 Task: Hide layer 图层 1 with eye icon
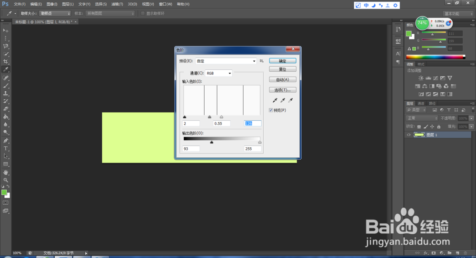tap(408, 135)
